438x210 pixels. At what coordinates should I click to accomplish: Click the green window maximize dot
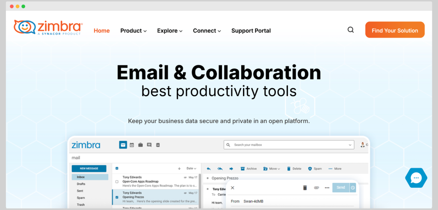pos(24,6)
